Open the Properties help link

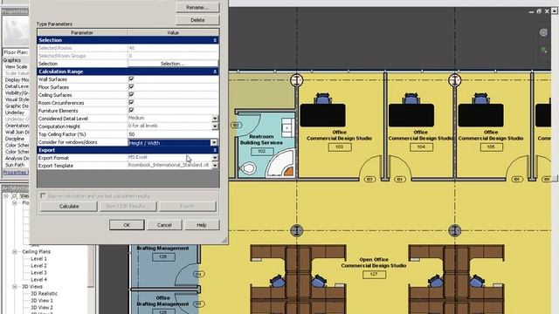point(15,173)
